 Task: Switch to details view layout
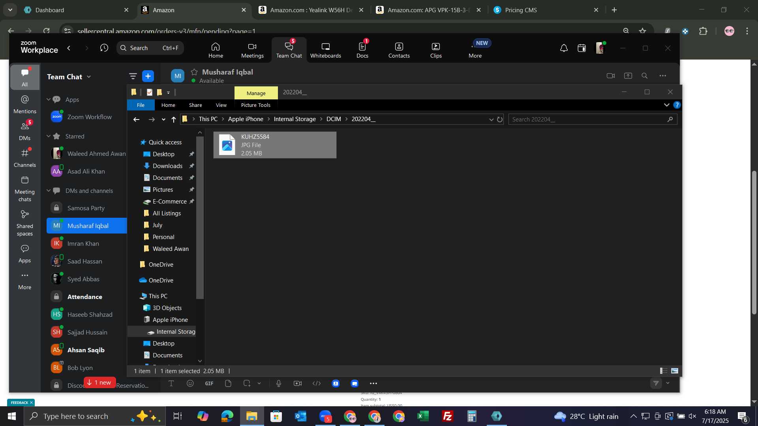click(664, 371)
